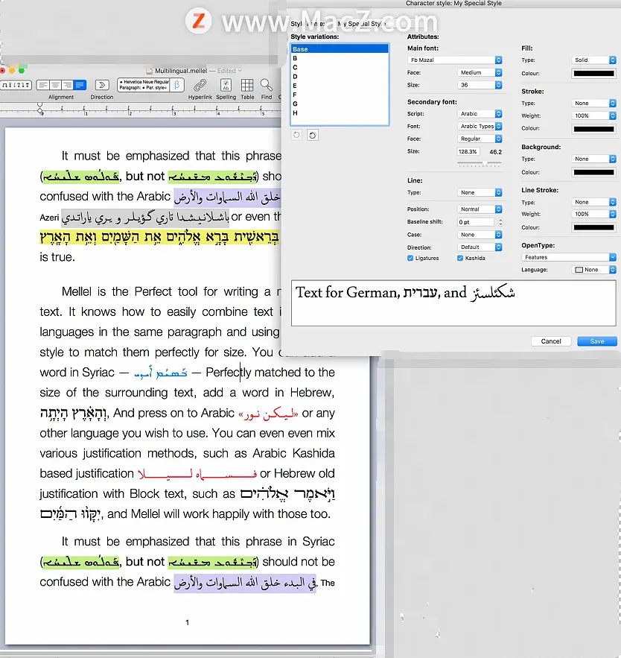Click the Save button
This screenshot has width=621, height=658.
tap(597, 341)
